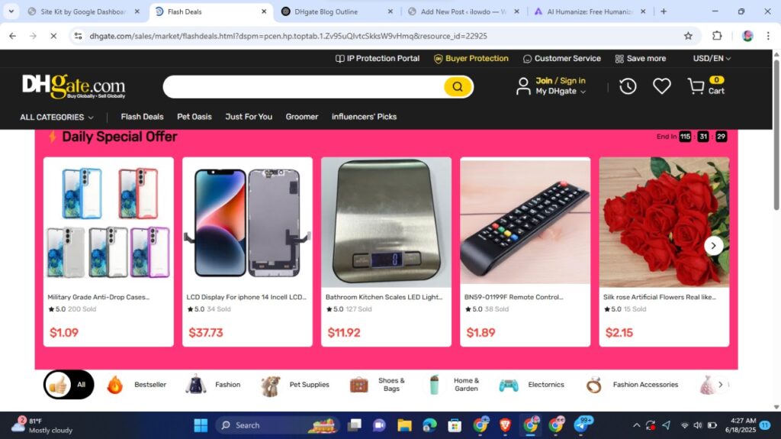The height and width of the screenshot is (439, 781).
Task: Open the Flash Deals navigation item
Action: [x=142, y=117]
